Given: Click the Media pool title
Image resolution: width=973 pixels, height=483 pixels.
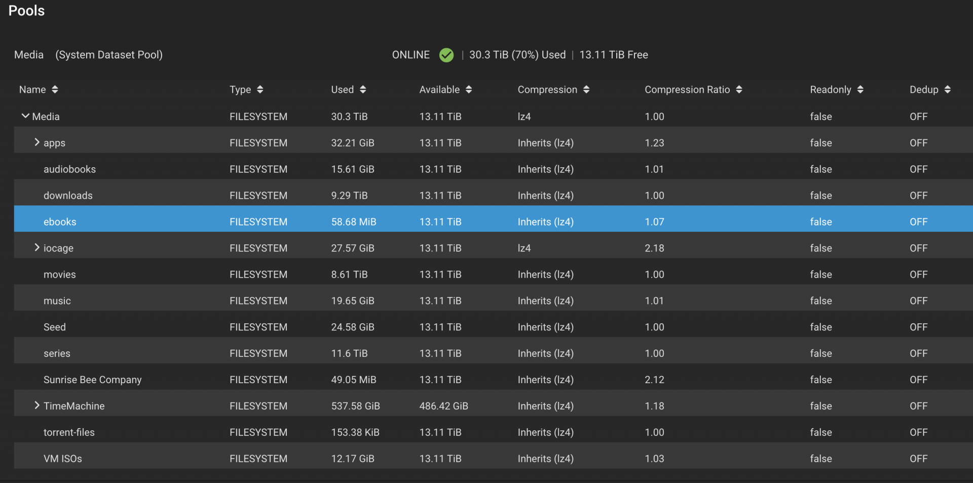Looking at the screenshot, I should (x=29, y=55).
